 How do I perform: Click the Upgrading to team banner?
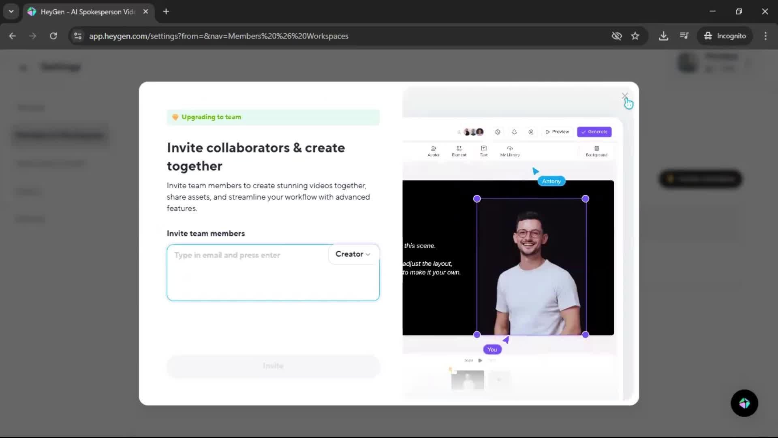(x=273, y=117)
